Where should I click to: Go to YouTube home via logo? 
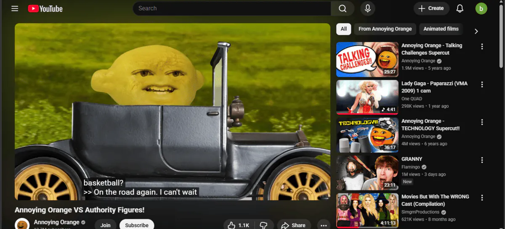(45, 8)
